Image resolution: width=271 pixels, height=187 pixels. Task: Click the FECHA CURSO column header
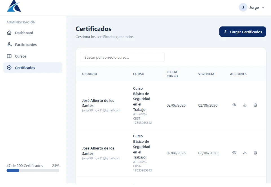coord(172,74)
